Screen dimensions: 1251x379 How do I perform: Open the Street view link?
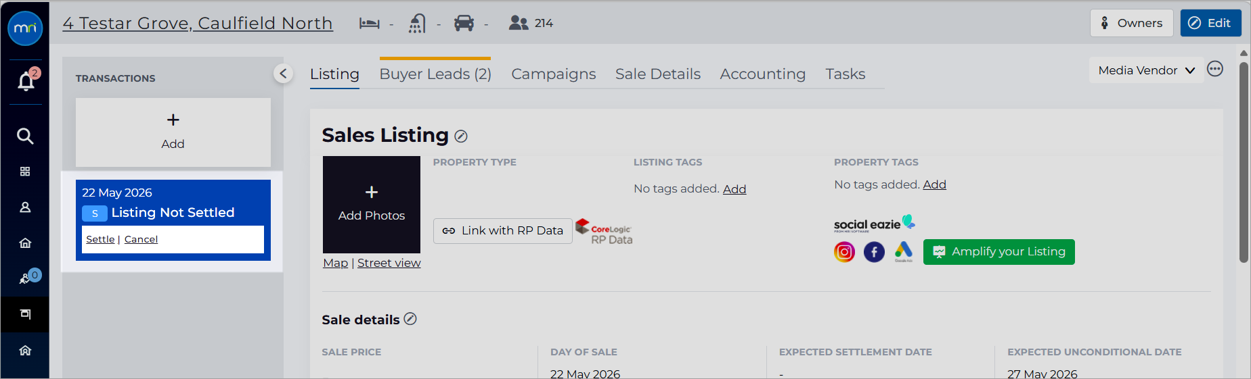pos(389,263)
